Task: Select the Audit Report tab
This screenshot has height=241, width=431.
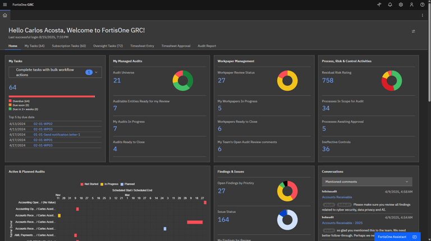Action: coord(207,46)
